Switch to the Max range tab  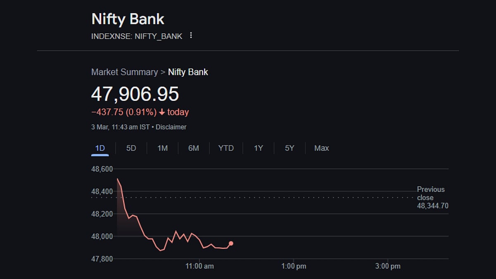(x=322, y=148)
